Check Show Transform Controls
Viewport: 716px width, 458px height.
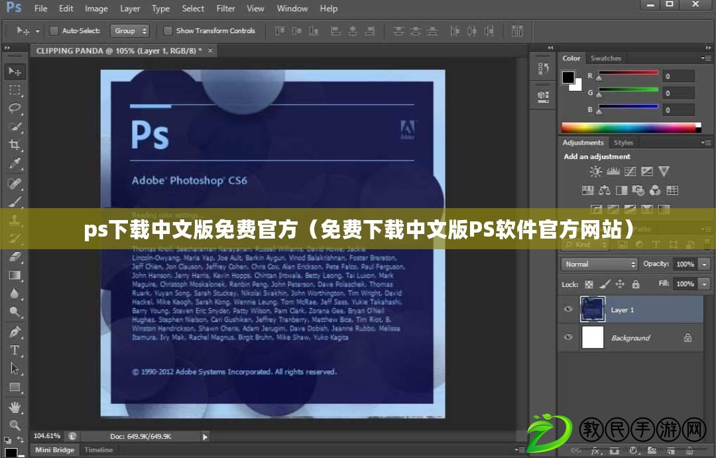pos(168,30)
